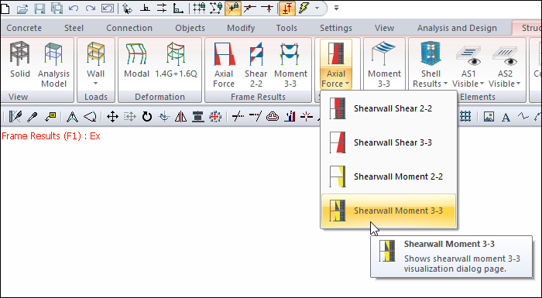Select the Mirror triangles tool
The image size is (542, 298).
pyautogui.click(x=180, y=117)
